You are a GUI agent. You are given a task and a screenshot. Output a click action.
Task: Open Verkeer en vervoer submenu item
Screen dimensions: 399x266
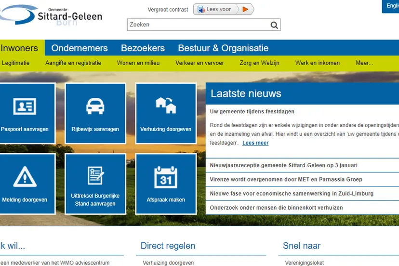coord(199,63)
